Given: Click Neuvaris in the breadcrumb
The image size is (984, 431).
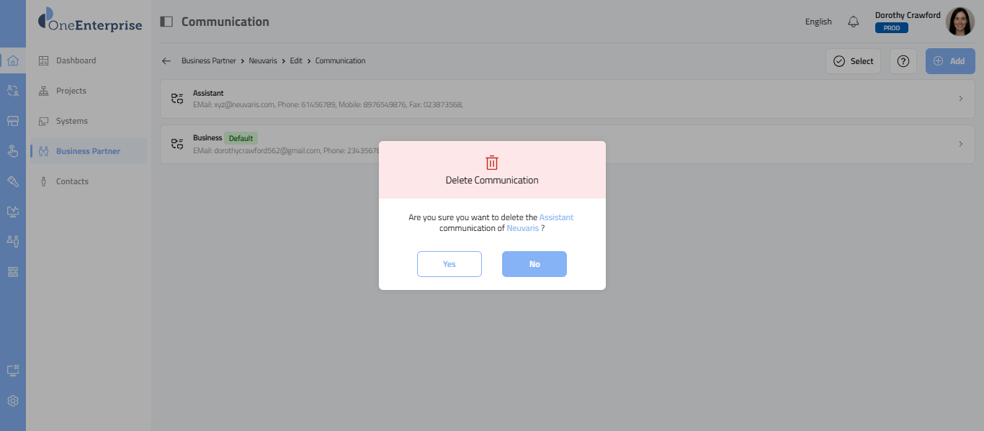Looking at the screenshot, I should tap(263, 61).
